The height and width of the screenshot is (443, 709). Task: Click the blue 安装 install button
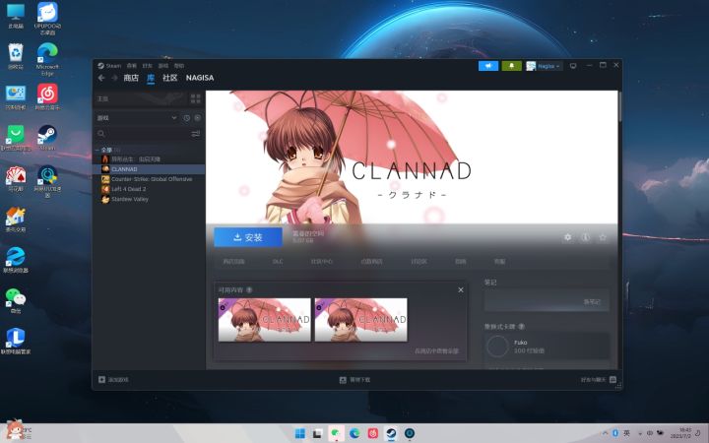(248, 237)
